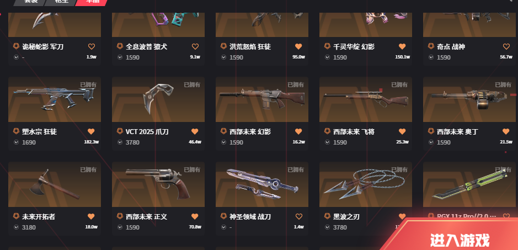The width and height of the screenshot is (518, 250).
Task: Click the heart icon for 西部未来 奥丁
Action: pyautogui.click(x=506, y=131)
